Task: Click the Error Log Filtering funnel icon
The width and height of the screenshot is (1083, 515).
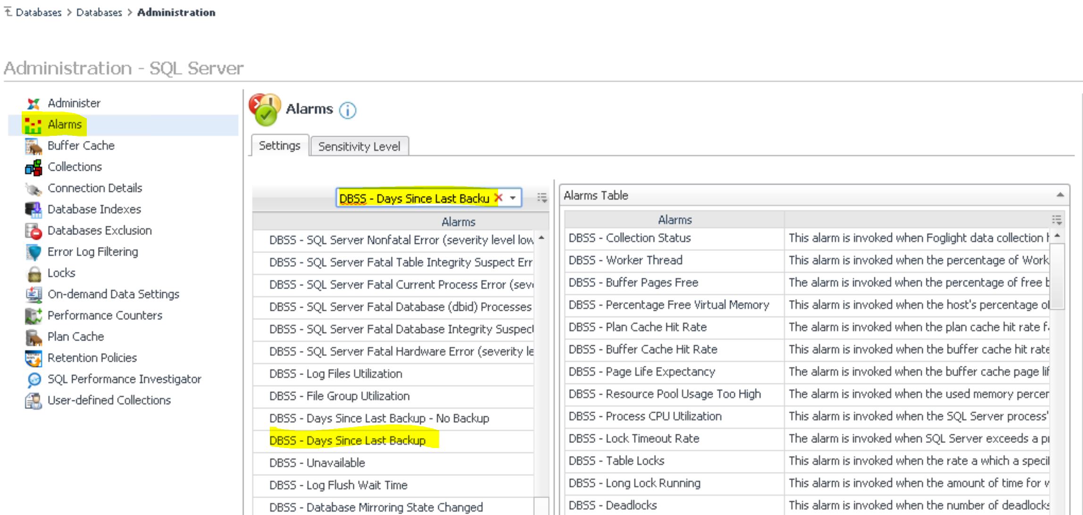Action: [33, 252]
